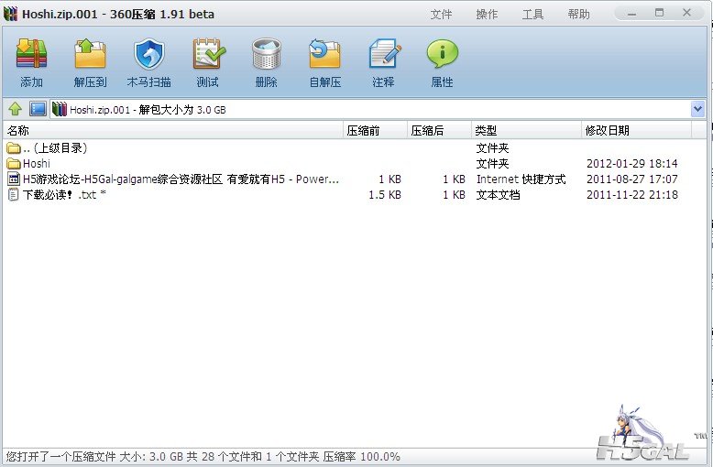This screenshot has width=713, height=467.
Task: Open the 文件 (File) menu
Action: [x=442, y=15]
